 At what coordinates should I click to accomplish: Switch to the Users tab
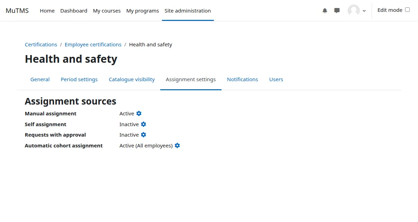276,79
